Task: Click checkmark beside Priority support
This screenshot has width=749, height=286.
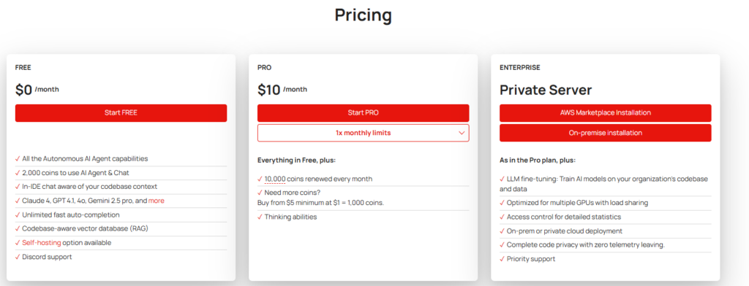Action: pos(502,259)
